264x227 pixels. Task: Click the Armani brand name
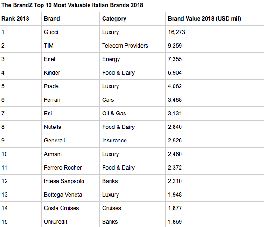(x=53, y=154)
